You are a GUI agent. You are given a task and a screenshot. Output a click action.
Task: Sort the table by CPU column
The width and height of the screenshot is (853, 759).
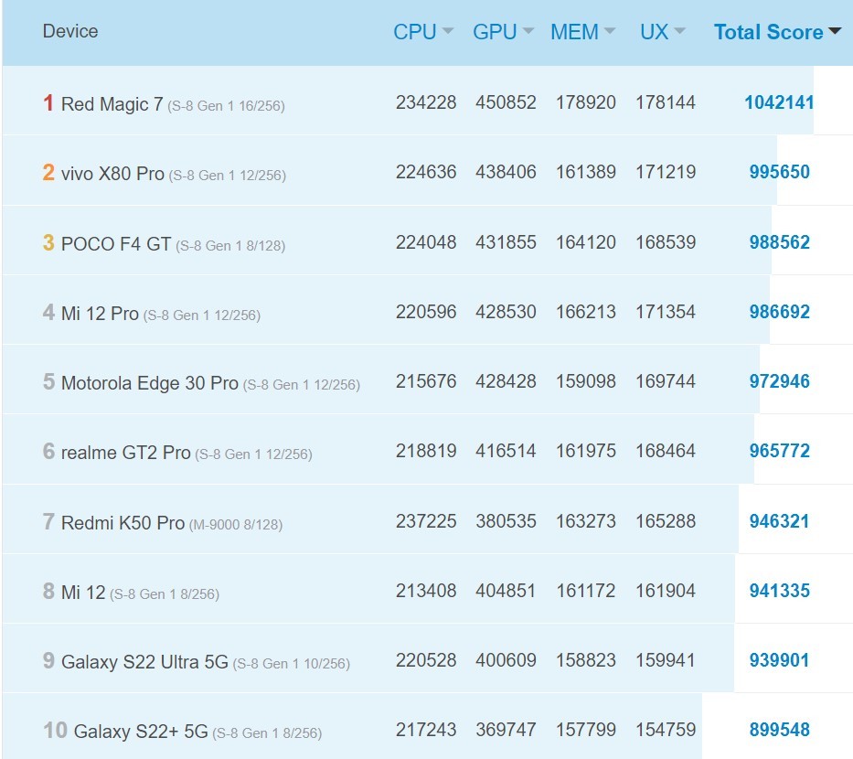[422, 32]
